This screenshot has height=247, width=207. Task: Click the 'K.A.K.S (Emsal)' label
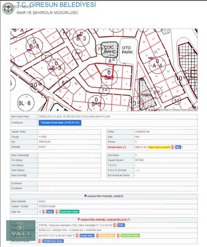point(117,170)
